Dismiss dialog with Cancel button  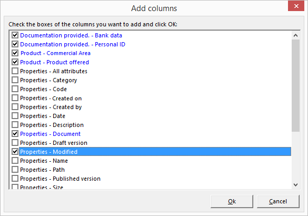(x=278, y=201)
